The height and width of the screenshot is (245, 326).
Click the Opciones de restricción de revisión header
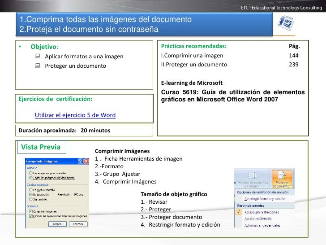click(262, 192)
